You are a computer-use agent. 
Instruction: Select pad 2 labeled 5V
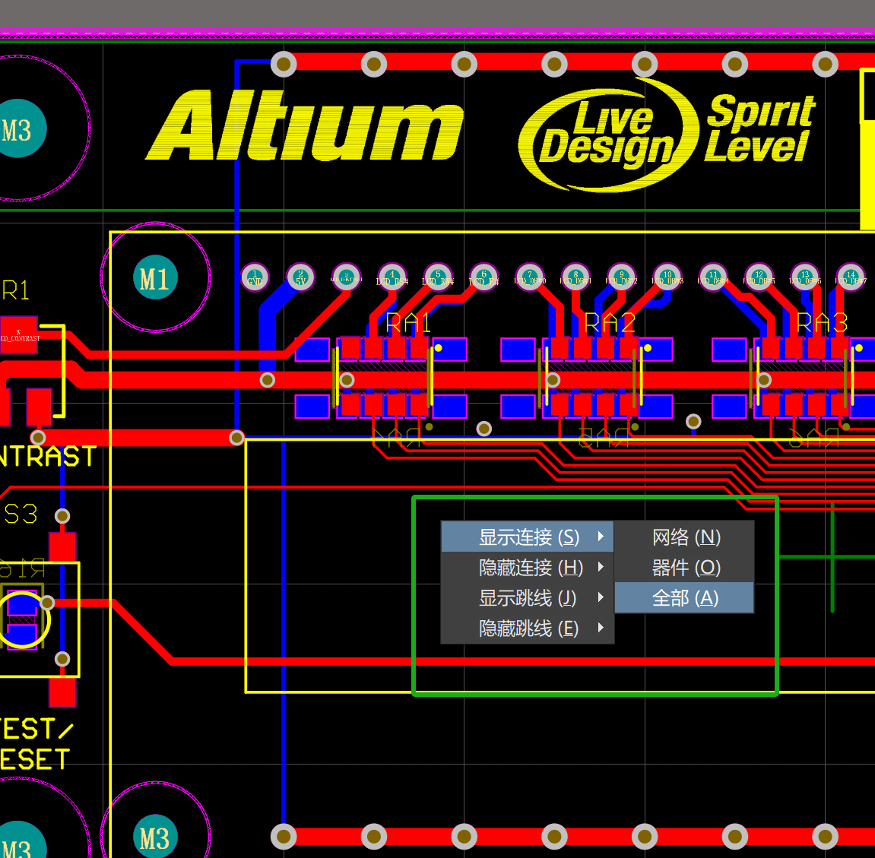tap(300, 277)
